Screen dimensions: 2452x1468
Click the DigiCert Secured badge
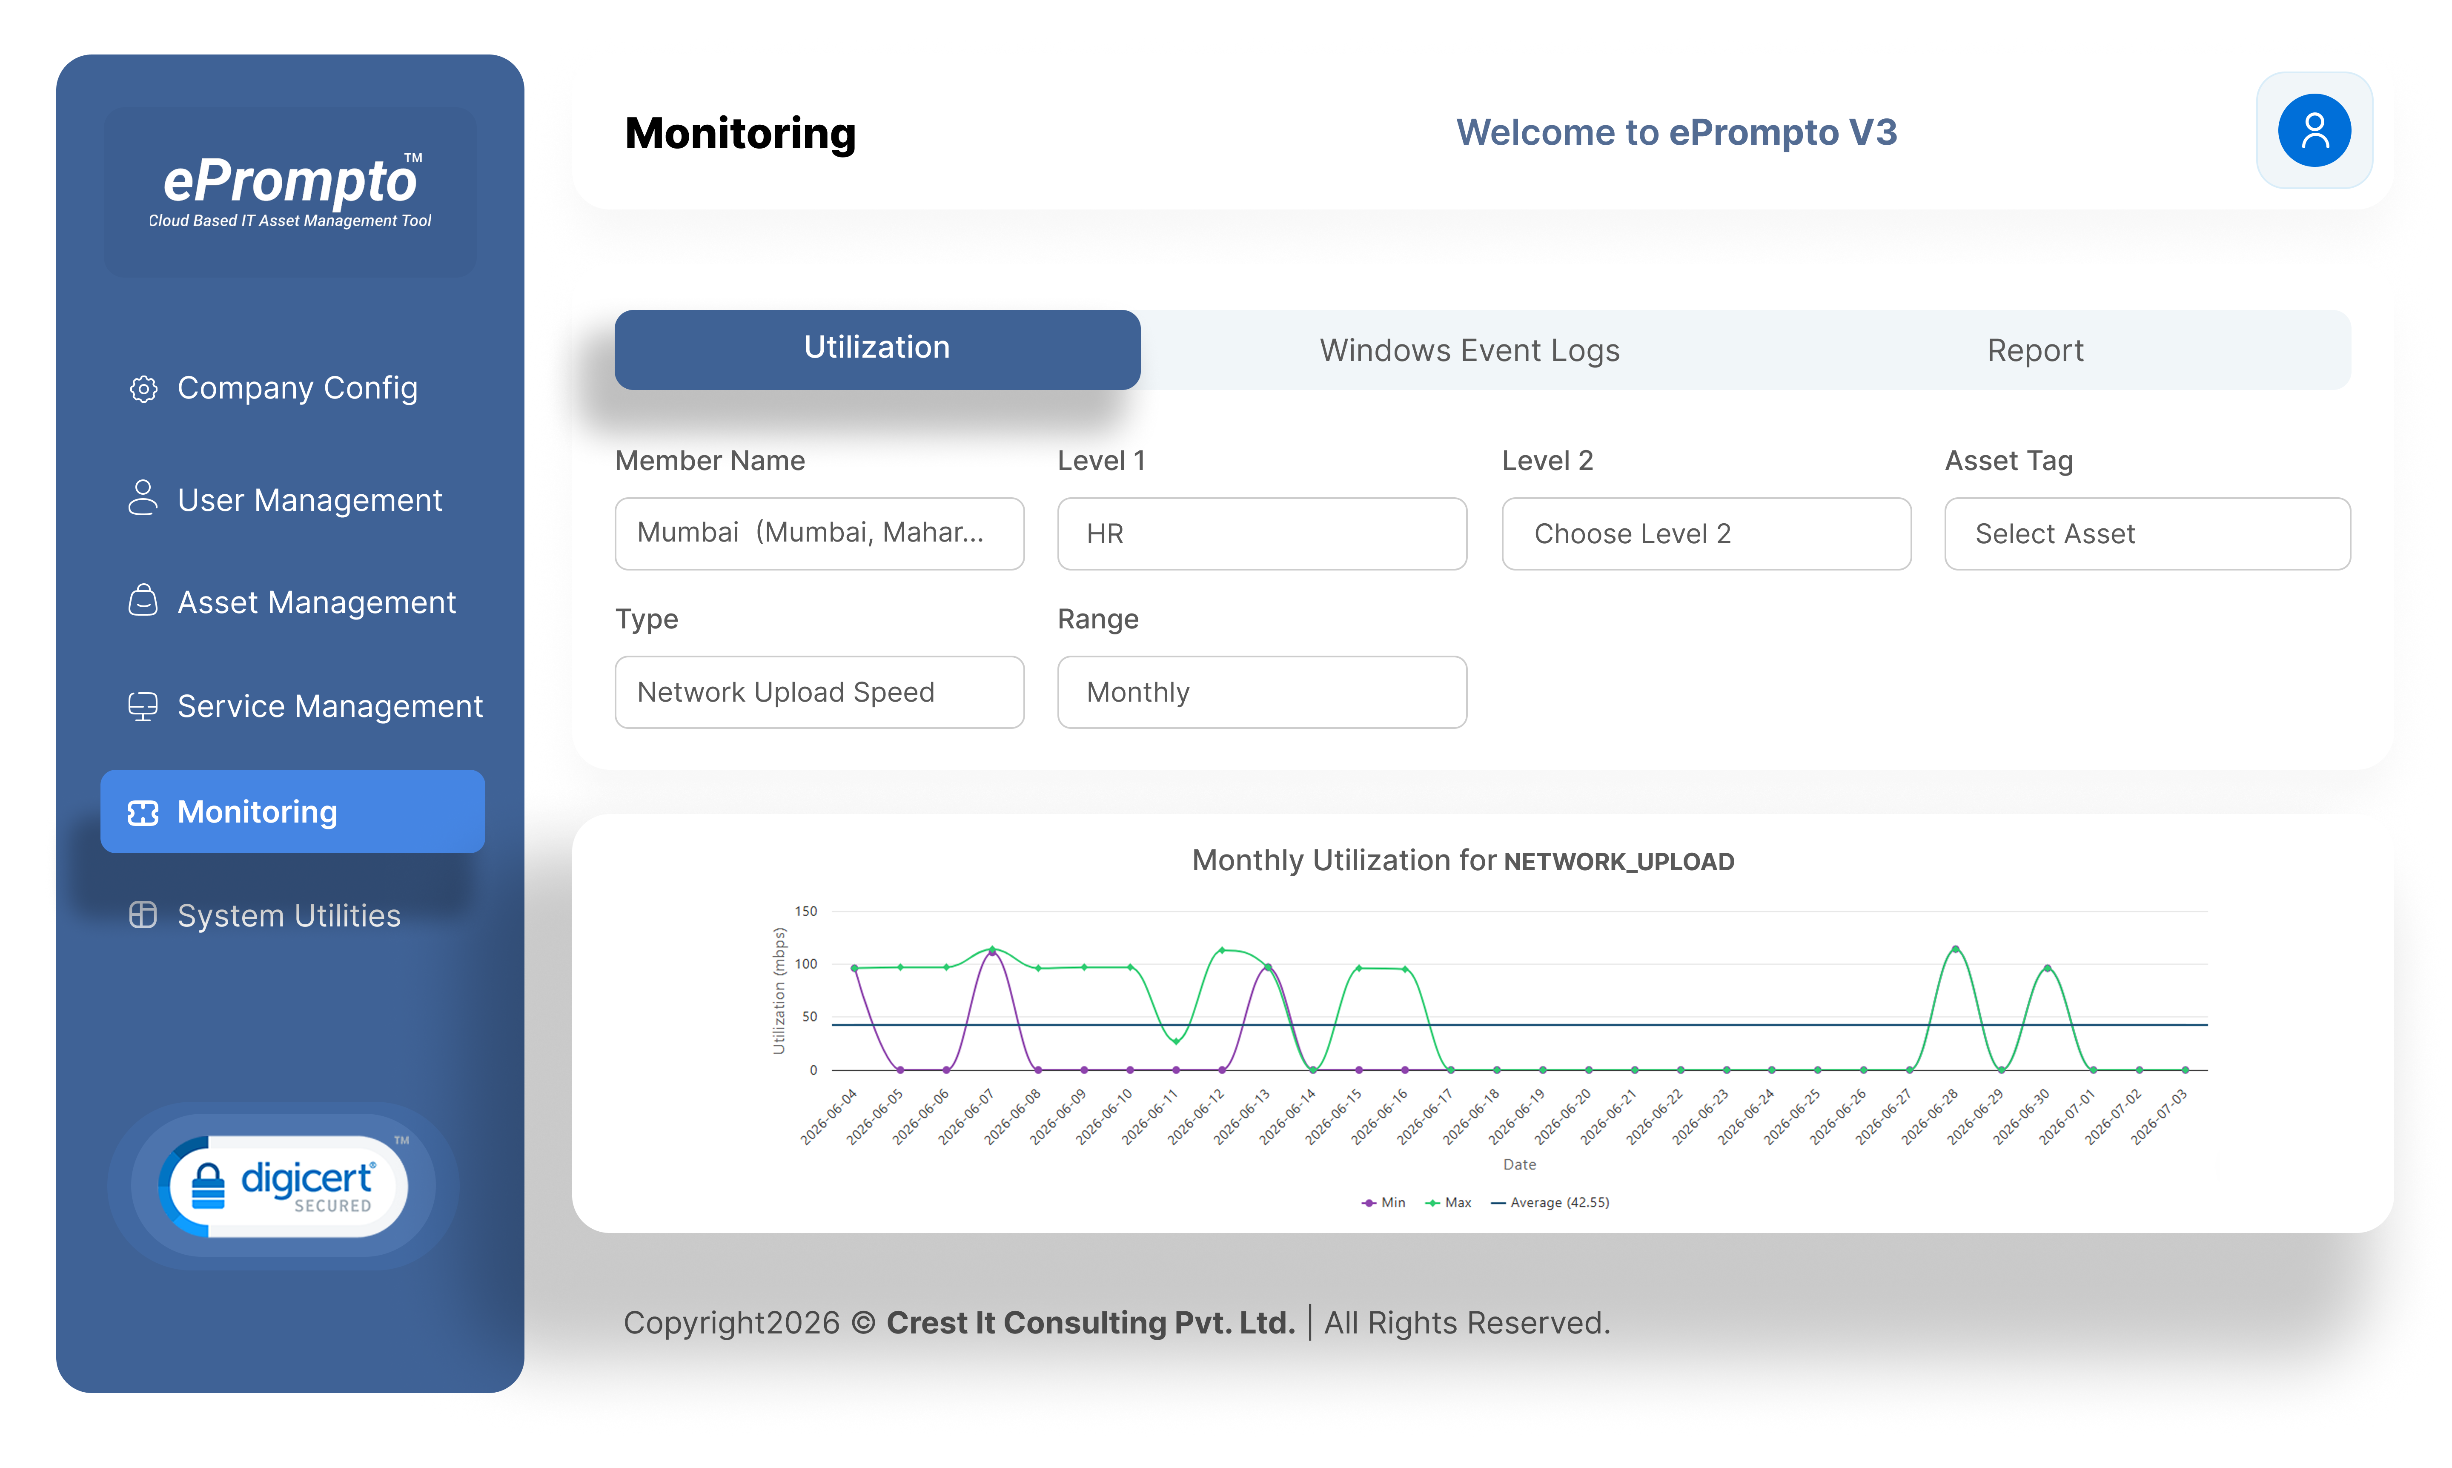coord(285,1186)
